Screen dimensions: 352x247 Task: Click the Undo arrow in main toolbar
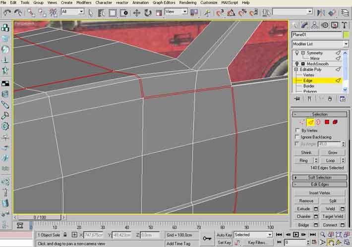6,12
